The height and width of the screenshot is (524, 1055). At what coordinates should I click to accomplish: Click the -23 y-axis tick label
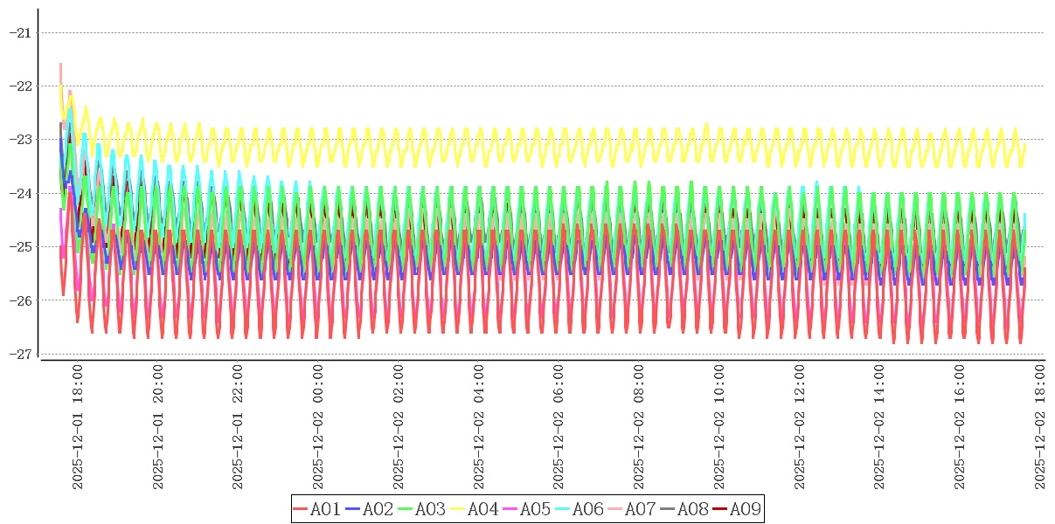19,140
